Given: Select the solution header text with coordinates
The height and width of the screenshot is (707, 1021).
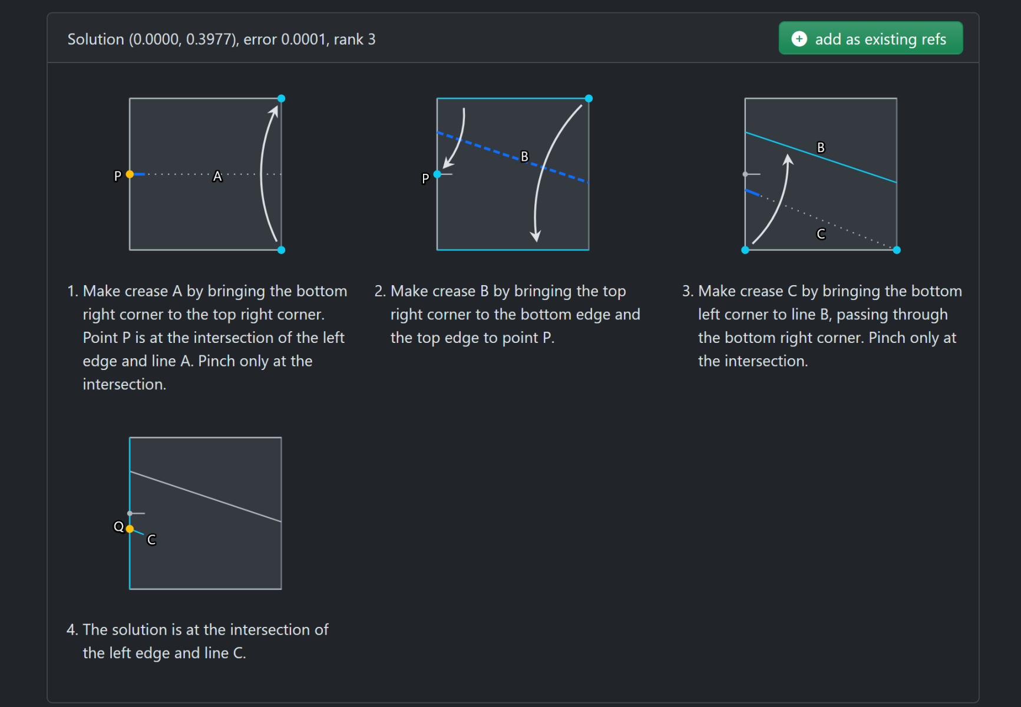Looking at the screenshot, I should (x=221, y=39).
